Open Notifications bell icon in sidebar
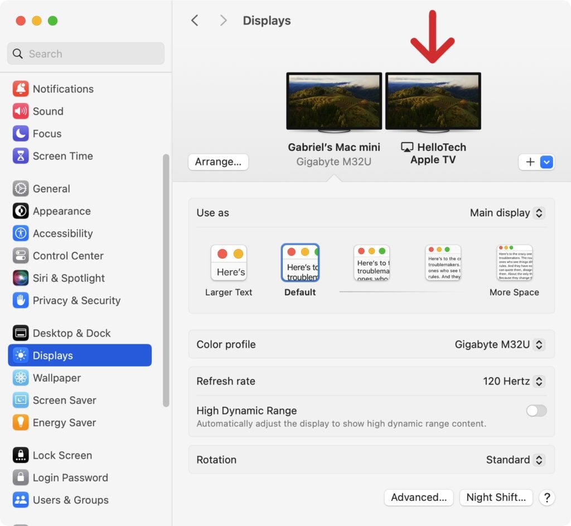This screenshot has width=571, height=526. [x=21, y=89]
